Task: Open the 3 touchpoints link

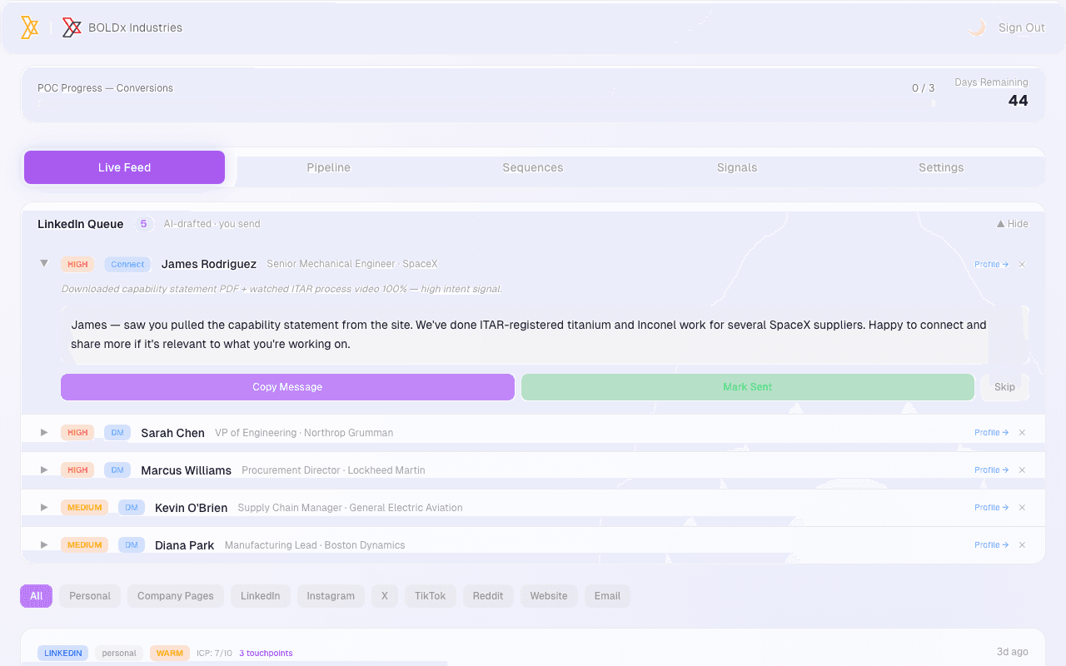Action: pyautogui.click(x=265, y=653)
